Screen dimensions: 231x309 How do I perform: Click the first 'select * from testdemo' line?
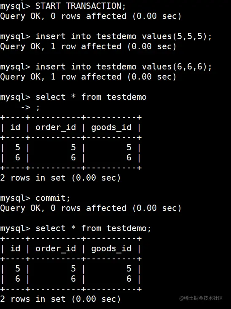point(73,97)
